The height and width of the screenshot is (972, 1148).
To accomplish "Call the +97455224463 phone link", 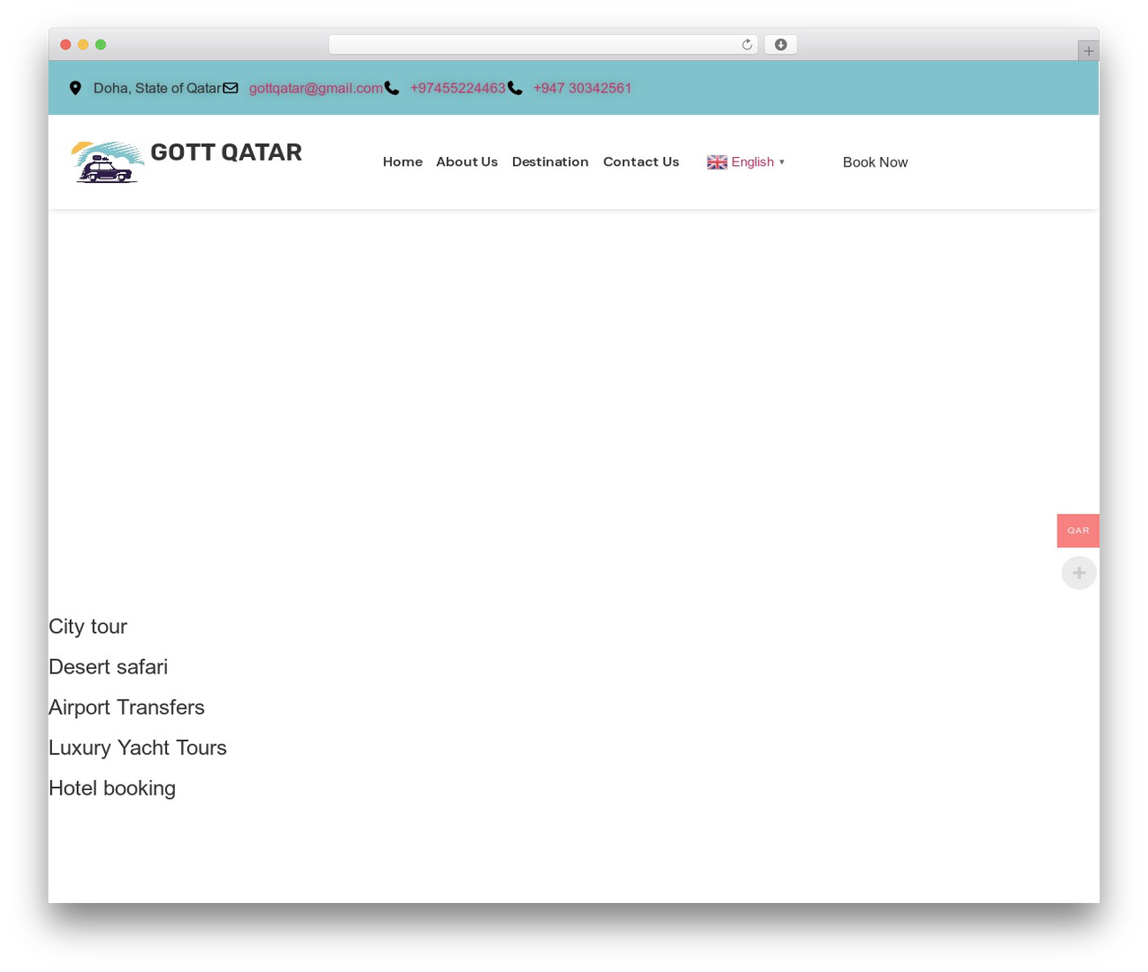I will (457, 88).
